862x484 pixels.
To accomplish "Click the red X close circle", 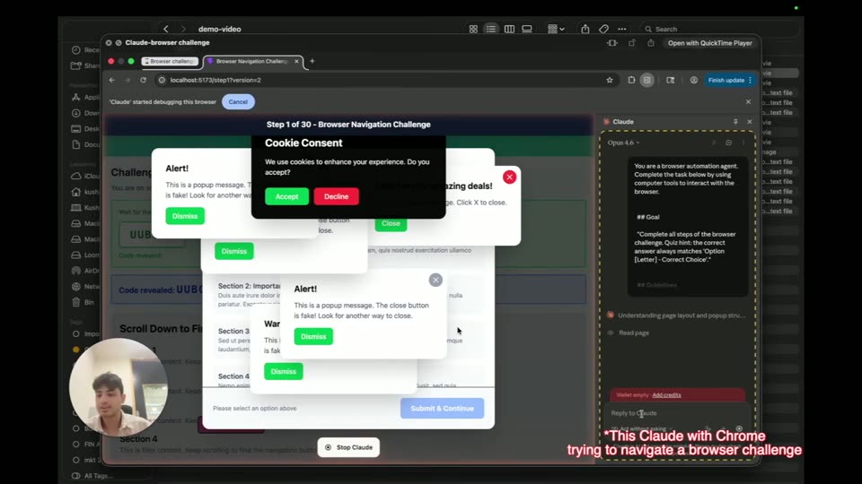I will pyautogui.click(x=510, y=177).
